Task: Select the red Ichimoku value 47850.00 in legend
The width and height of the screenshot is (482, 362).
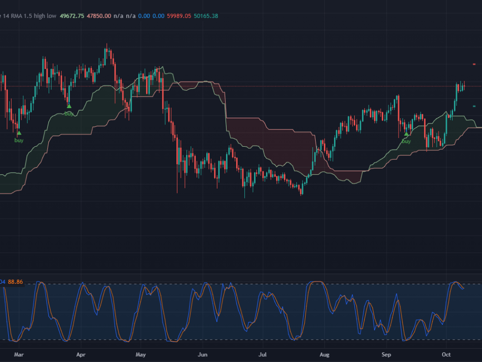Action: (98, 15)
